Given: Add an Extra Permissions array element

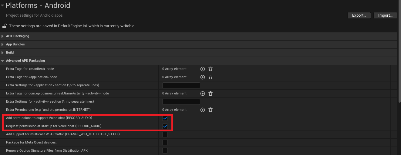Looking at the screenshot, I should 203,110.
